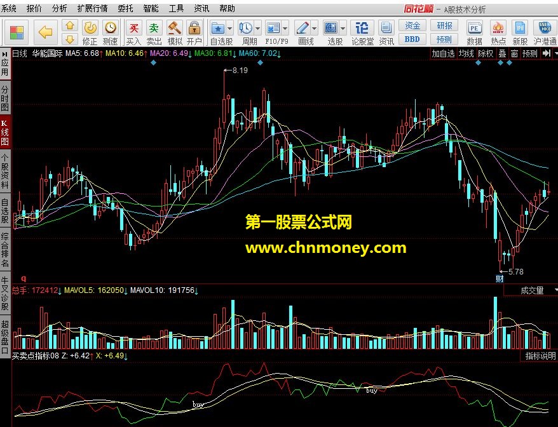Switch to the 超级盘口 sidebar tab
This screenshot has height=427, width=558.
[5, 337]
